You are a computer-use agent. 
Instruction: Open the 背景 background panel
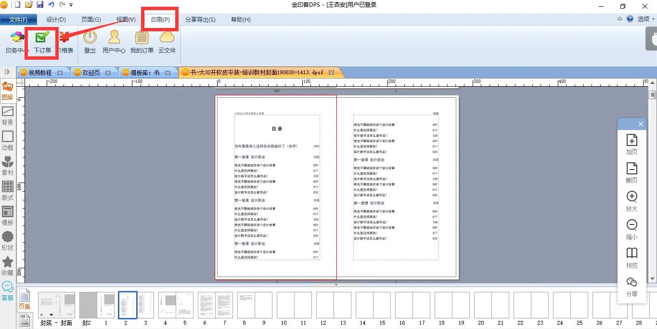click(x=7, y=116)
